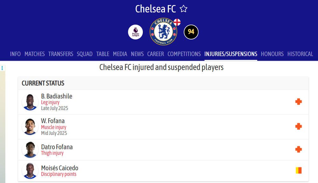
Task: Click the Chelsea club crest
Action: click(163, 32)
